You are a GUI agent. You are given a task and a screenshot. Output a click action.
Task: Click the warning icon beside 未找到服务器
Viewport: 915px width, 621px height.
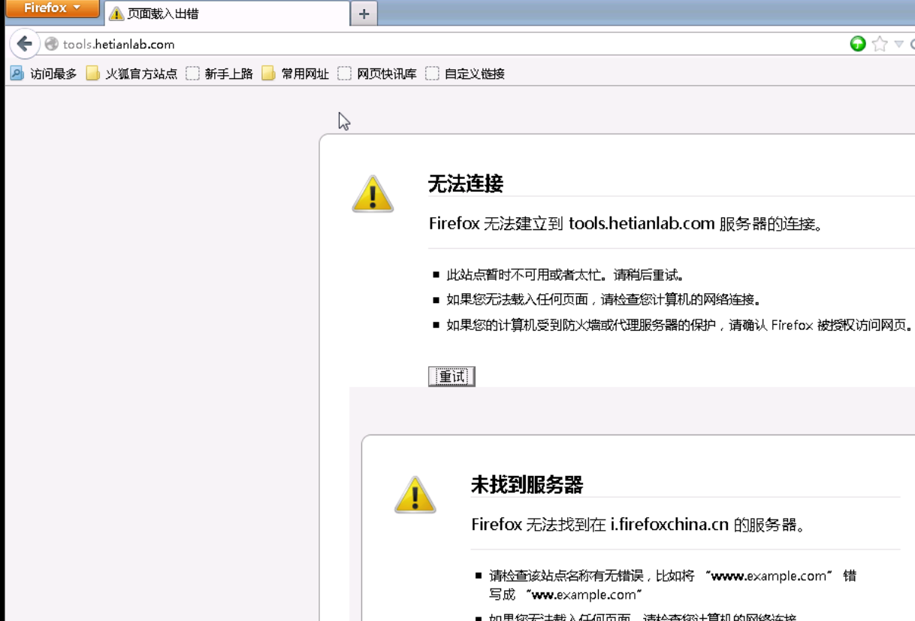(415, 495)
